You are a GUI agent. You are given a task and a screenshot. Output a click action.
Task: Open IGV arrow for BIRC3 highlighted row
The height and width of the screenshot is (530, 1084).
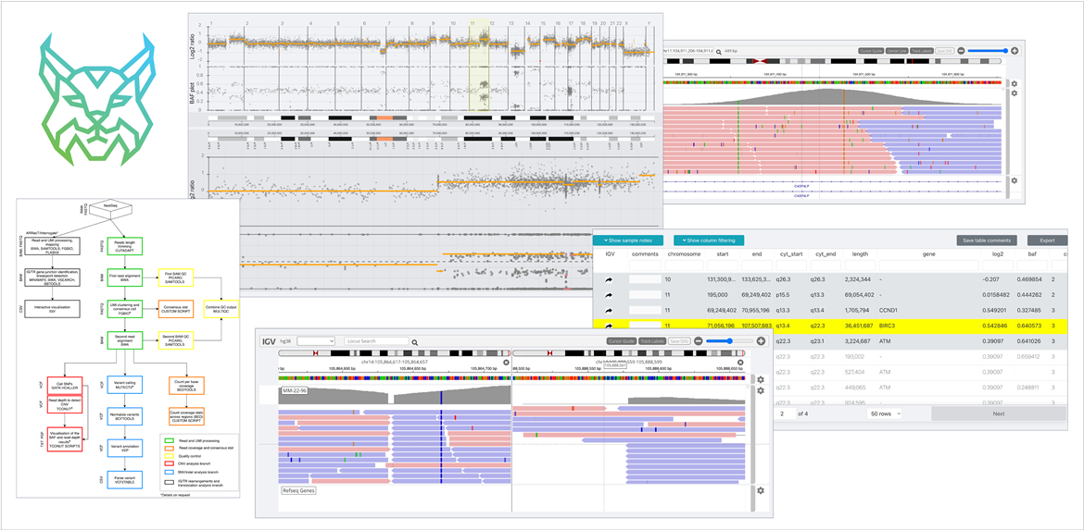coord(610,326)
